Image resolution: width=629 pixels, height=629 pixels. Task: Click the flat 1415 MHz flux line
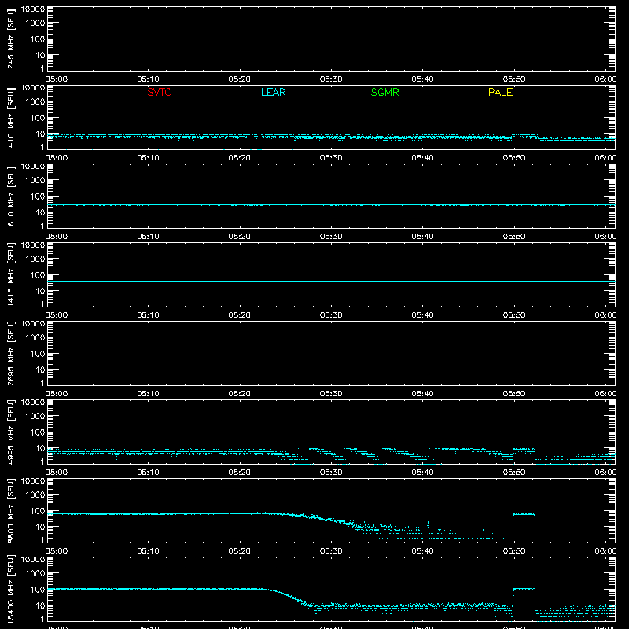331,281
